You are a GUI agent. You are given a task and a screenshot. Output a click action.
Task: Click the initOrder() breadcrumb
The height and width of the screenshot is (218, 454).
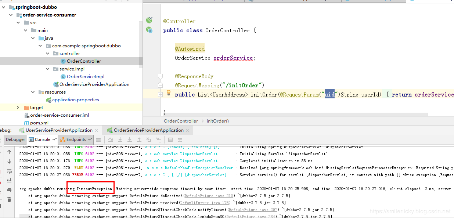[x=218, y=121]
